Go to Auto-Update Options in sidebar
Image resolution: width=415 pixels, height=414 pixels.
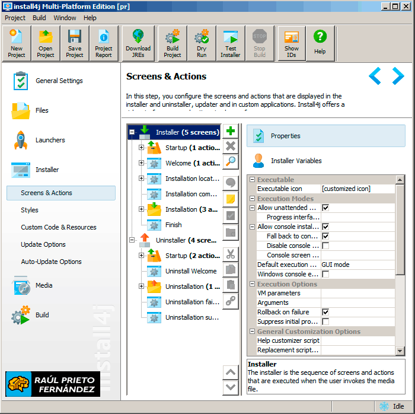pyautogui.click(x=52, y=262)
